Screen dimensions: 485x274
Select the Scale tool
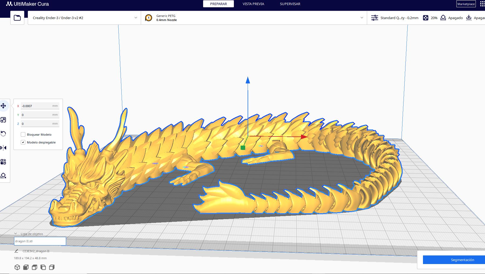[4, 120]
